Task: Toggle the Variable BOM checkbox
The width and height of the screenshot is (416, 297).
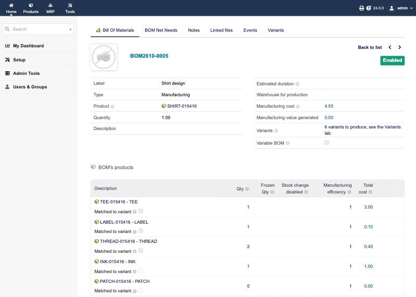Action: (327, 143)
